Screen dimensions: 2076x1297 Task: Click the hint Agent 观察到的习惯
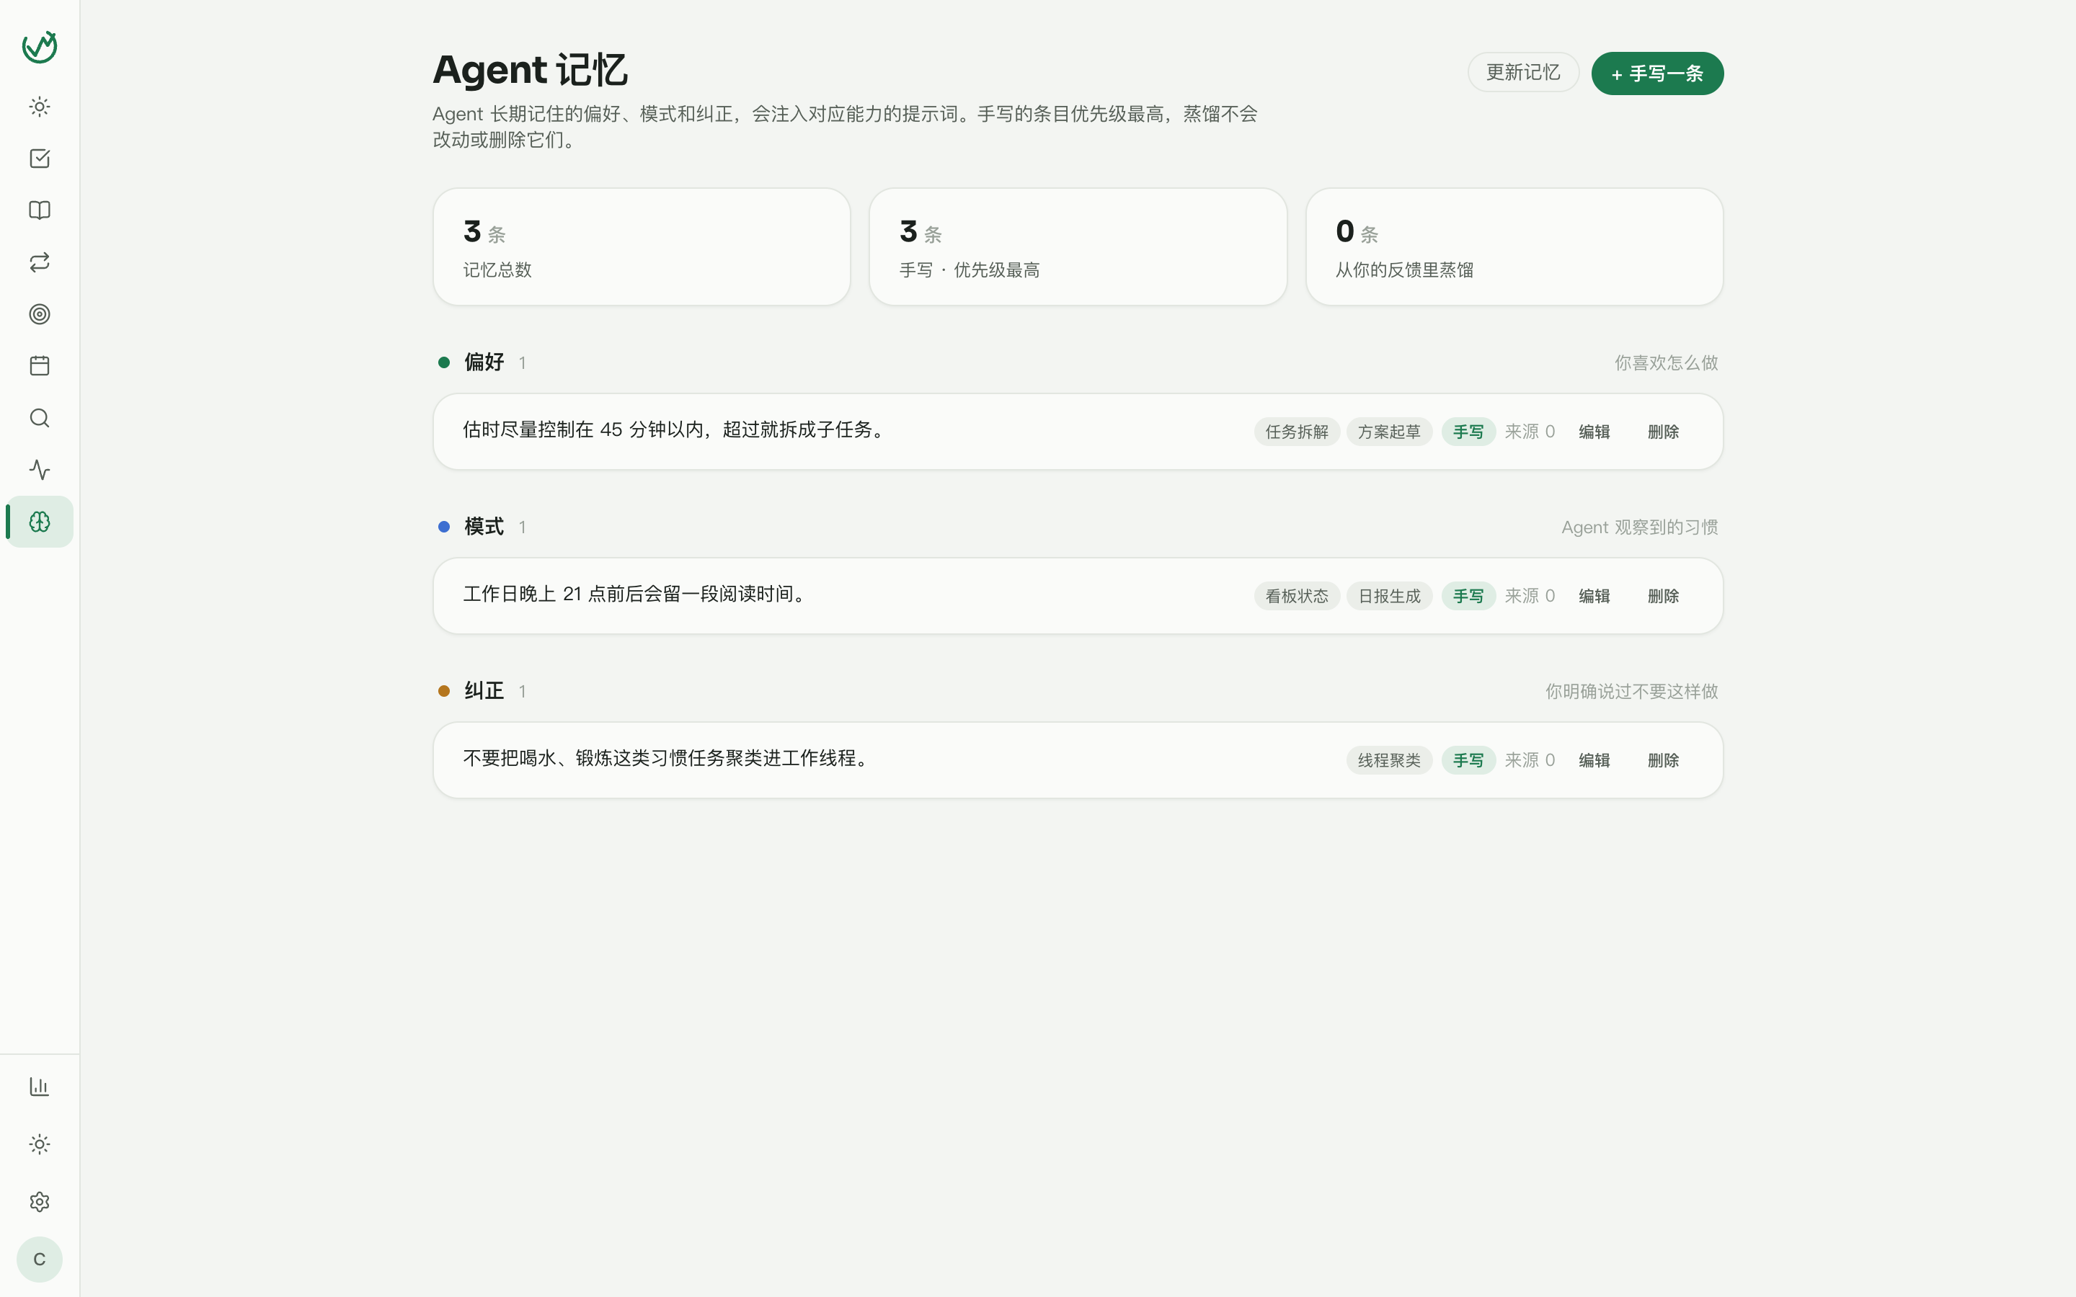click(x=1639, y=527)
